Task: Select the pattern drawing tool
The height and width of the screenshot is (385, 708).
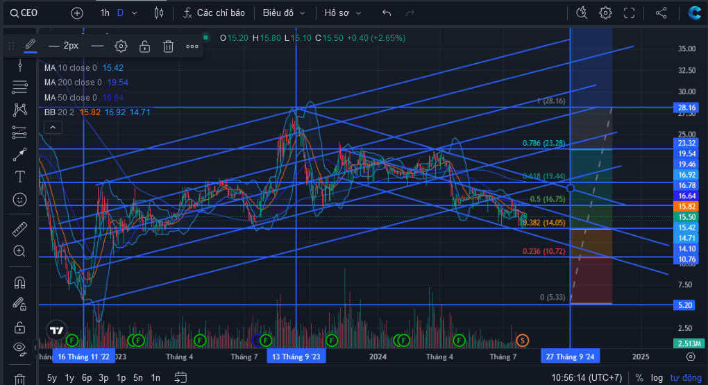Action: 19,110
